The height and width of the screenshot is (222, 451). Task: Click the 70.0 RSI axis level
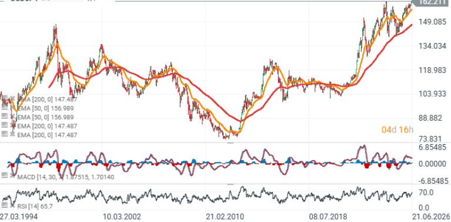[426, 192]
